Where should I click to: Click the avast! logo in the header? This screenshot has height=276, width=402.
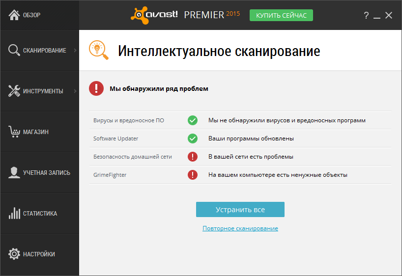click(154, 15)
